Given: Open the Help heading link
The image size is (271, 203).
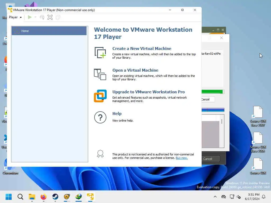Looking at the screenshot, I should click(117, 114).
